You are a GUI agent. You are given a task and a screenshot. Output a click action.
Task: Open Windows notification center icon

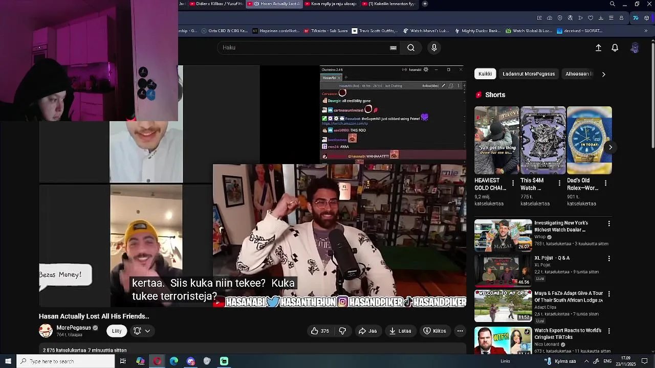pos(644,361)
